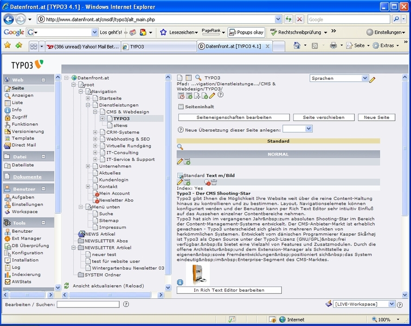The width and height of the screenshot is (411, 326).
Task: Expand the Startseite tree node
Action: click(88, 98)
